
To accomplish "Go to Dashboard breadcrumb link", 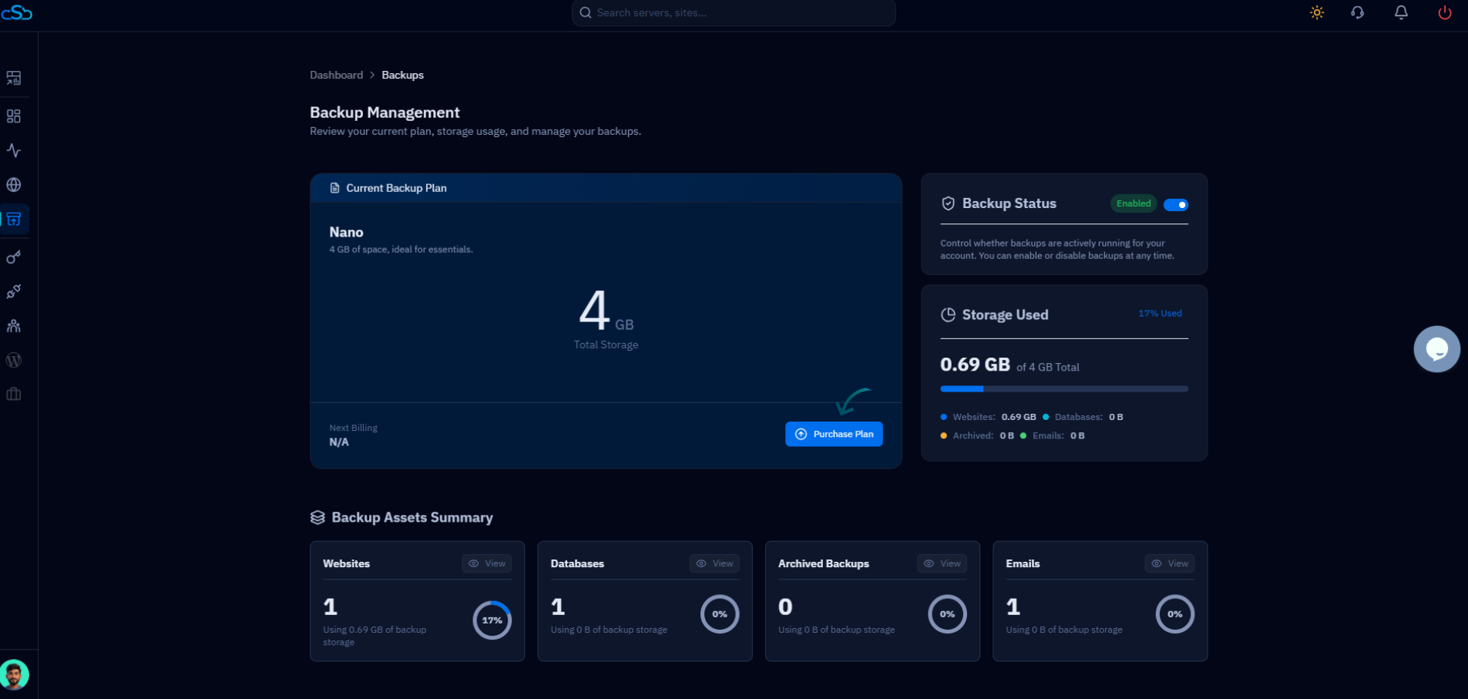I will 336,75.
